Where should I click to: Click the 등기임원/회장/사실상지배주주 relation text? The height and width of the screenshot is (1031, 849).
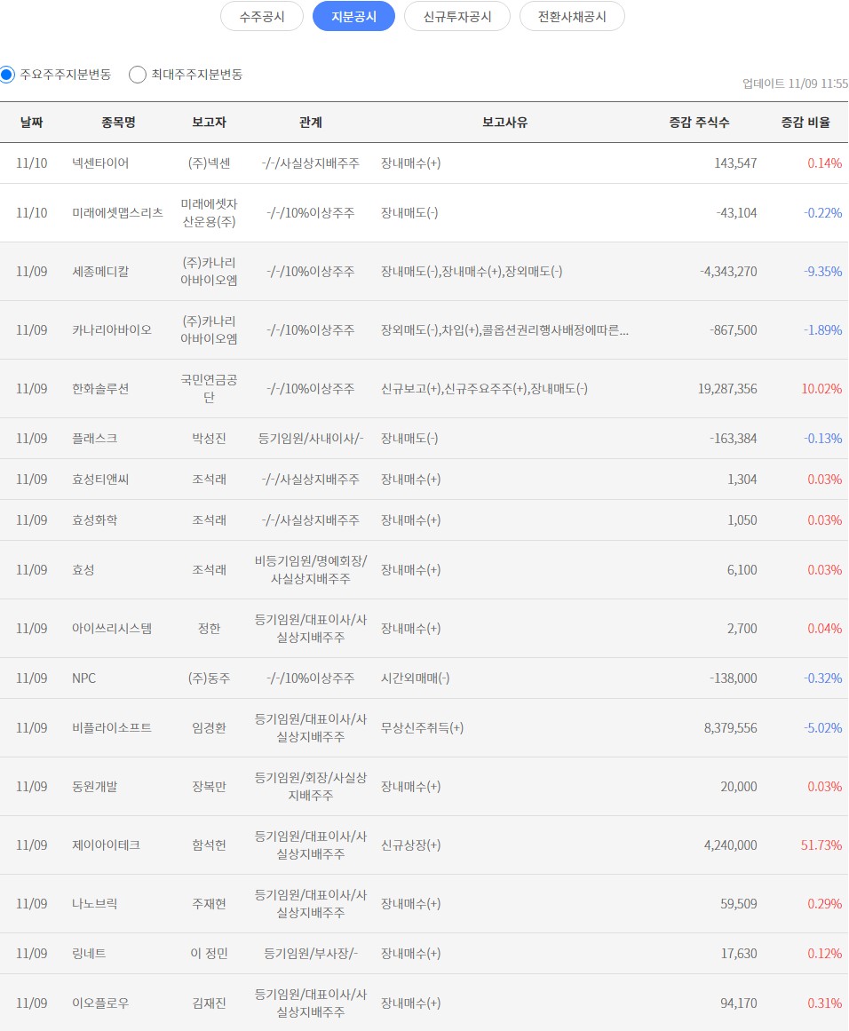pyautogui.click(x=311, y=787)
